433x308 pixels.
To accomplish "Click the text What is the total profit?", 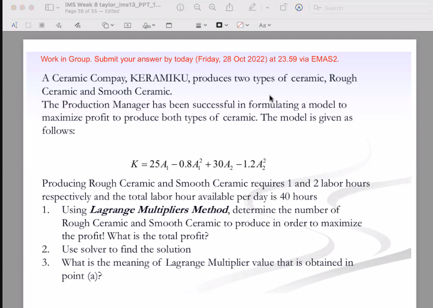I will point(158,236).
